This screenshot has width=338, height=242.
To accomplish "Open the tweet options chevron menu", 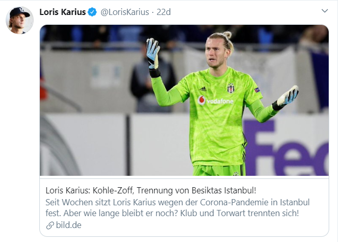I will coord(325,11).
